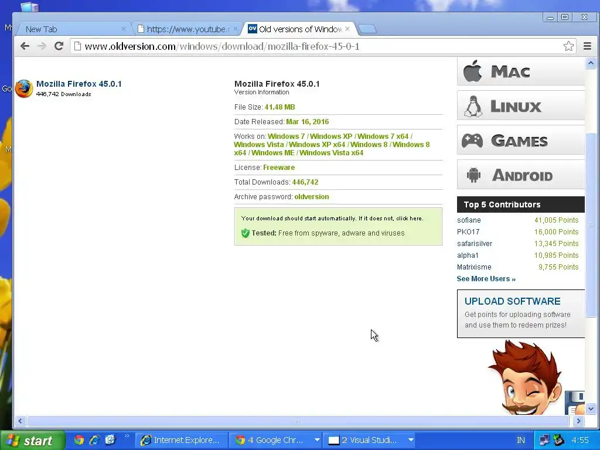
Task: Open contributor Matrixisme's profile
Action: 474,267
